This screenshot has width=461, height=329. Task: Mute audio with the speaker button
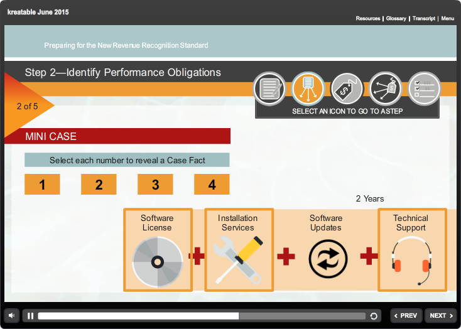point(11,316)
